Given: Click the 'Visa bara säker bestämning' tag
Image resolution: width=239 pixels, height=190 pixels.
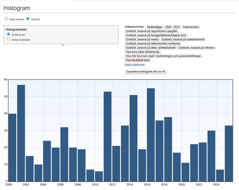Looking at the screenshot, I should click(x=143, y=52).
